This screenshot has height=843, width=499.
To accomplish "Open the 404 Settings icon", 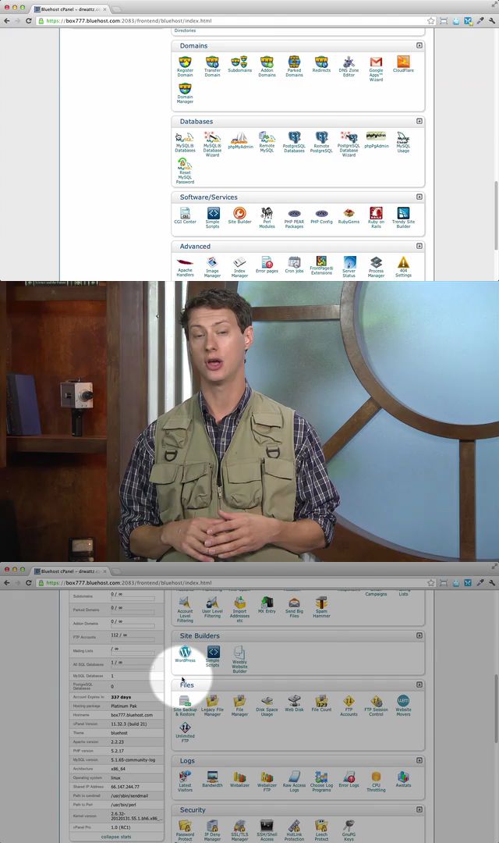I will tap(403, 267).
